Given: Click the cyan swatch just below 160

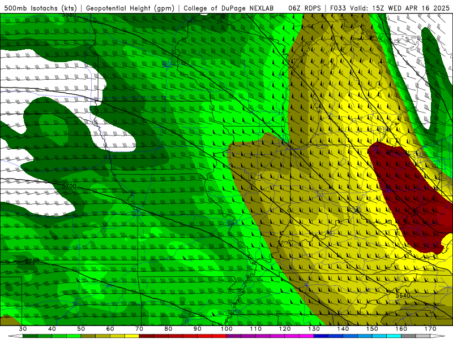Looking at the screenshot, I should 394,336.
